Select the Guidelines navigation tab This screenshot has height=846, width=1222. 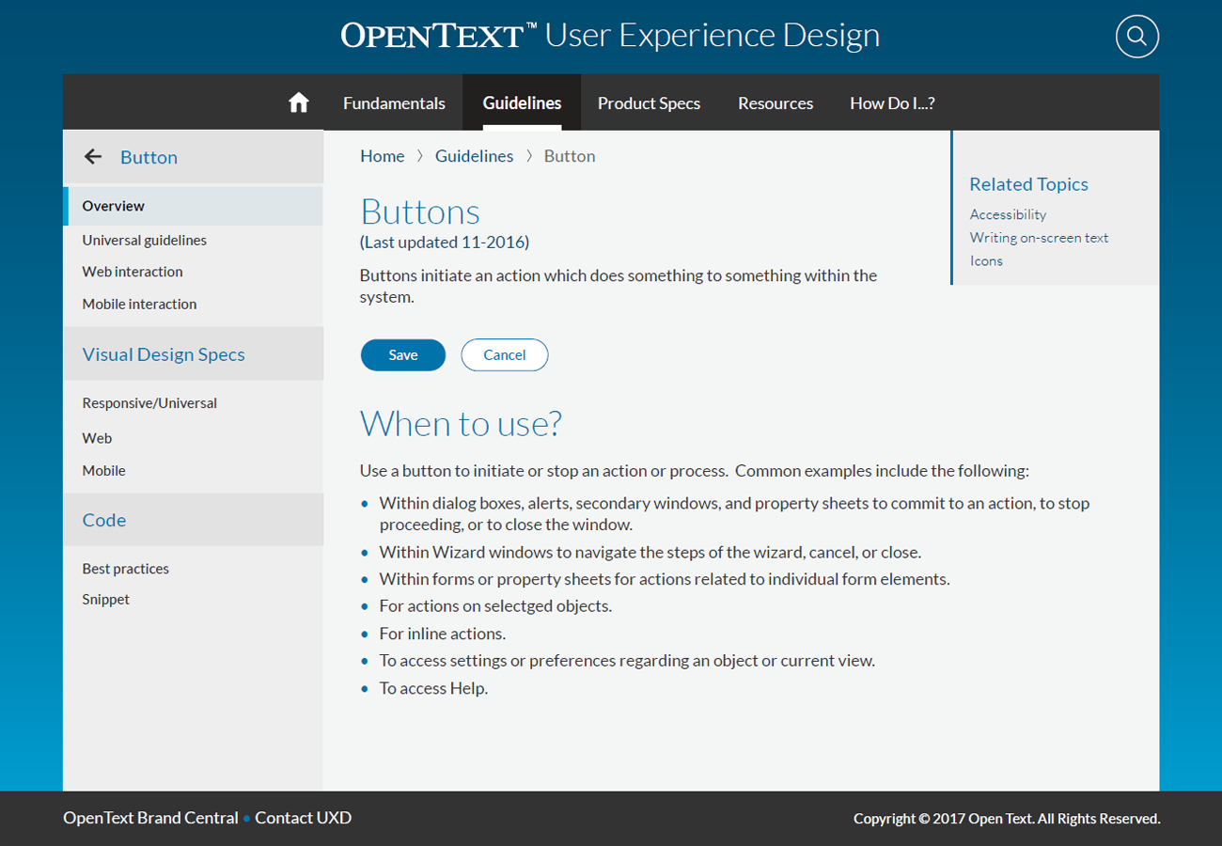click(522, 103)
